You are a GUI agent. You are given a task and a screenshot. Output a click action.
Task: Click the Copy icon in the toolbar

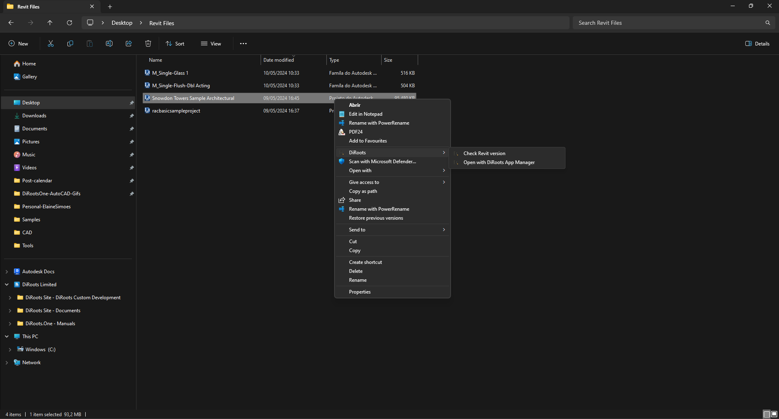coord(70,43)
